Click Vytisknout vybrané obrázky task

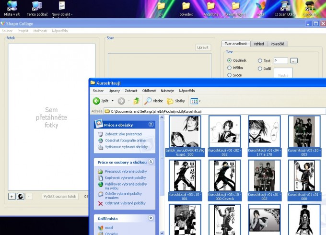(x=126, y=147)
